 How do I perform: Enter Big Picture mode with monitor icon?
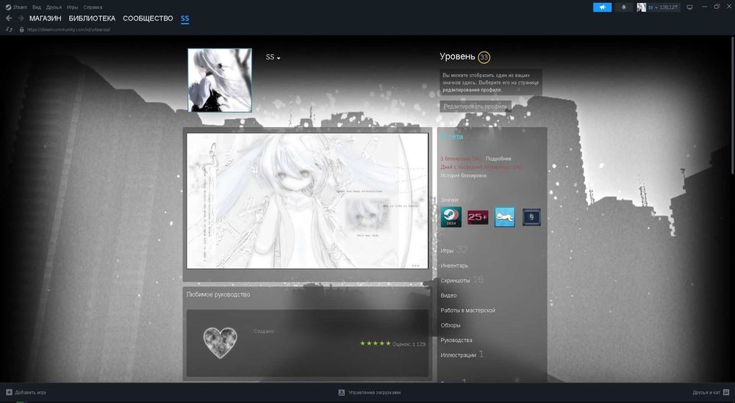tap(689, 7)
